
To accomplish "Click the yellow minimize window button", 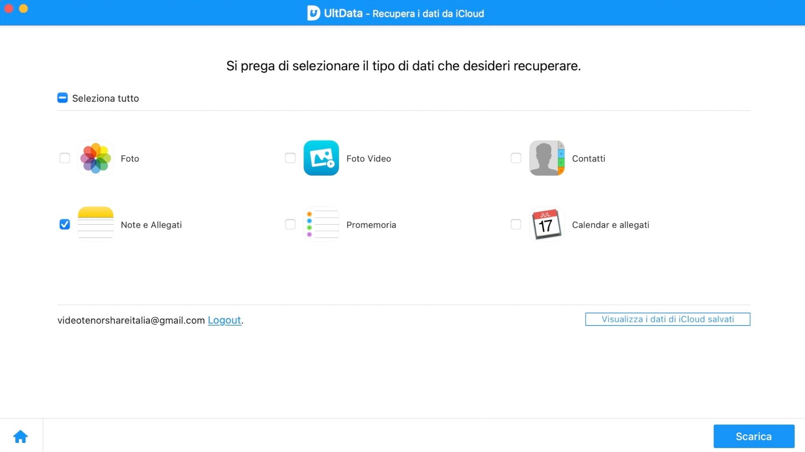I will point(24,8).
